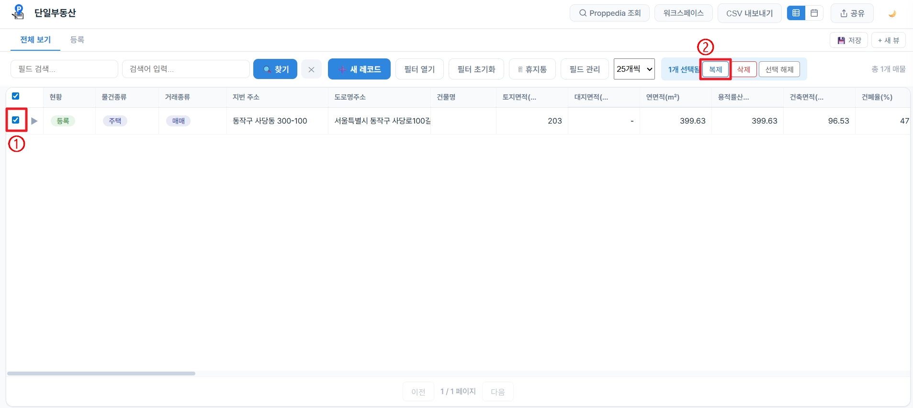The image size is (913, 408).
Task: Click the 서울특별시 동작구 사당로 address cell
Action: (x=379, y=121)
